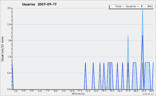156x96 pixels.
Task: Click the '9 h' x-axis label
Action: 64,91
